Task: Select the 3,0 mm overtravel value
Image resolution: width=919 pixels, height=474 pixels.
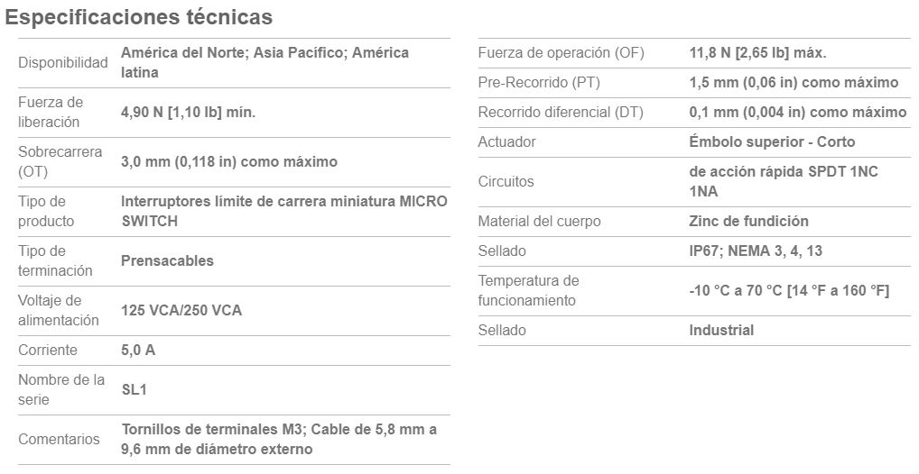Action: (x=229, y=161)
